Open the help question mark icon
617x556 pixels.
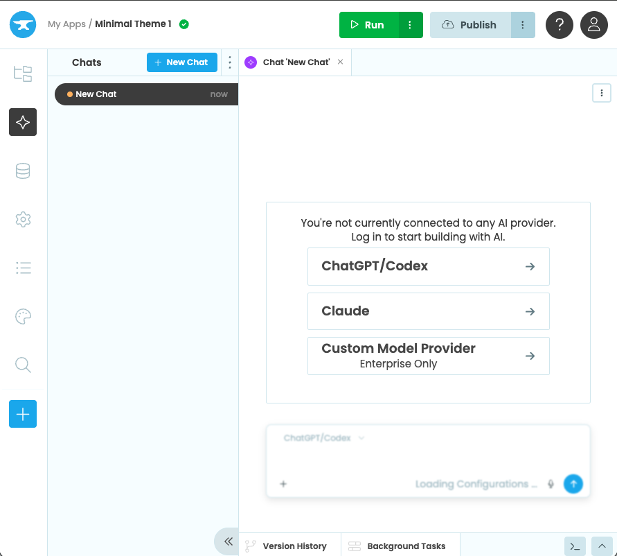coord(559,25)
